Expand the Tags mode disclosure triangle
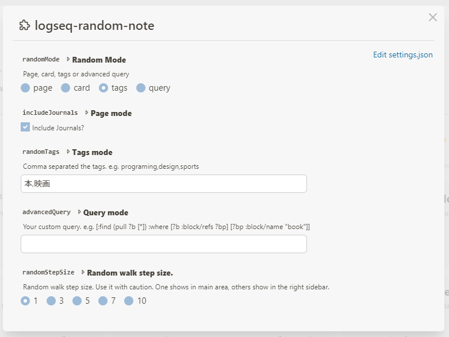This screenshot has width=449, height=337. click(x=68, y=152)
